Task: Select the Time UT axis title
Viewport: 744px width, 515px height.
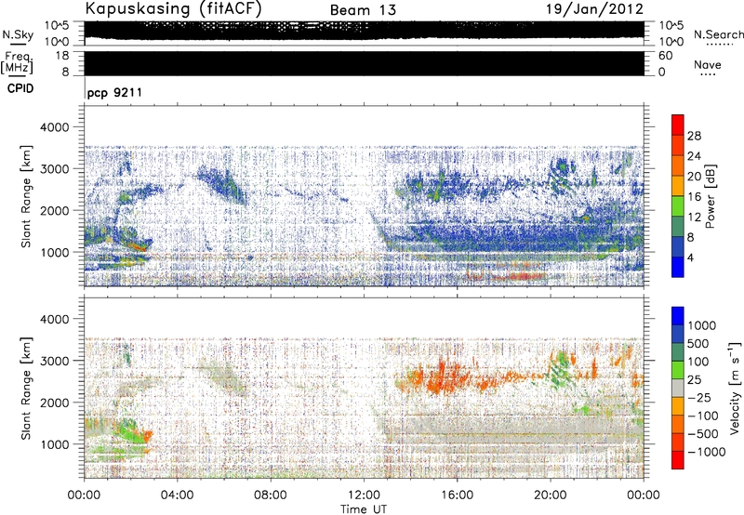Action: coord(364,508)
